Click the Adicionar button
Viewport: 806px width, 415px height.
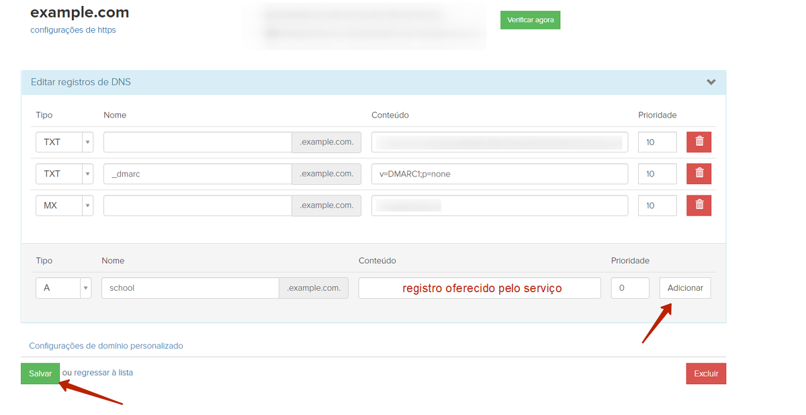684,287
